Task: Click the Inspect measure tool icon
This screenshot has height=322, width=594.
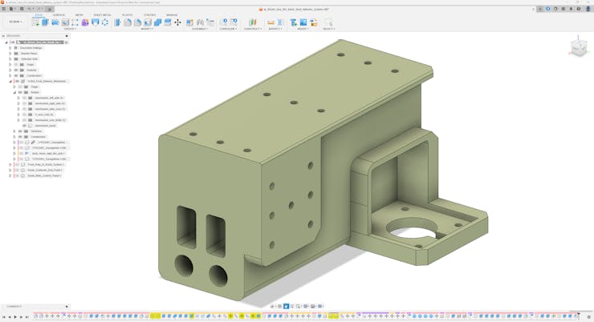Action: pyautogui.click(x=271, y=22)
